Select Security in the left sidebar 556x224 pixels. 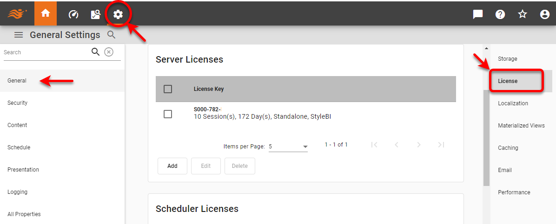point(18,103)
